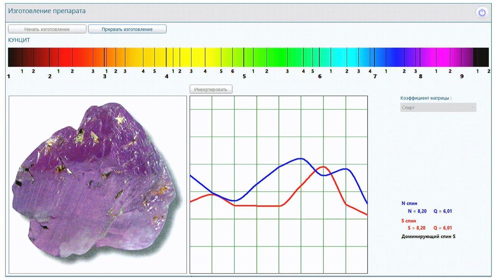Open the 'Коэффициент матрицы' dropdown showing Спирт
Screen dimensions: 498x280
tap(438, 108)
